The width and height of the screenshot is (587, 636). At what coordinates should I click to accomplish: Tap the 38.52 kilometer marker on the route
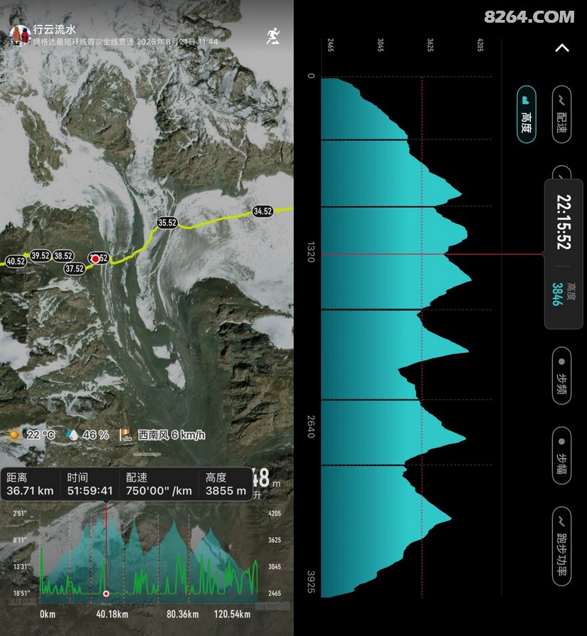click(63, 256)
